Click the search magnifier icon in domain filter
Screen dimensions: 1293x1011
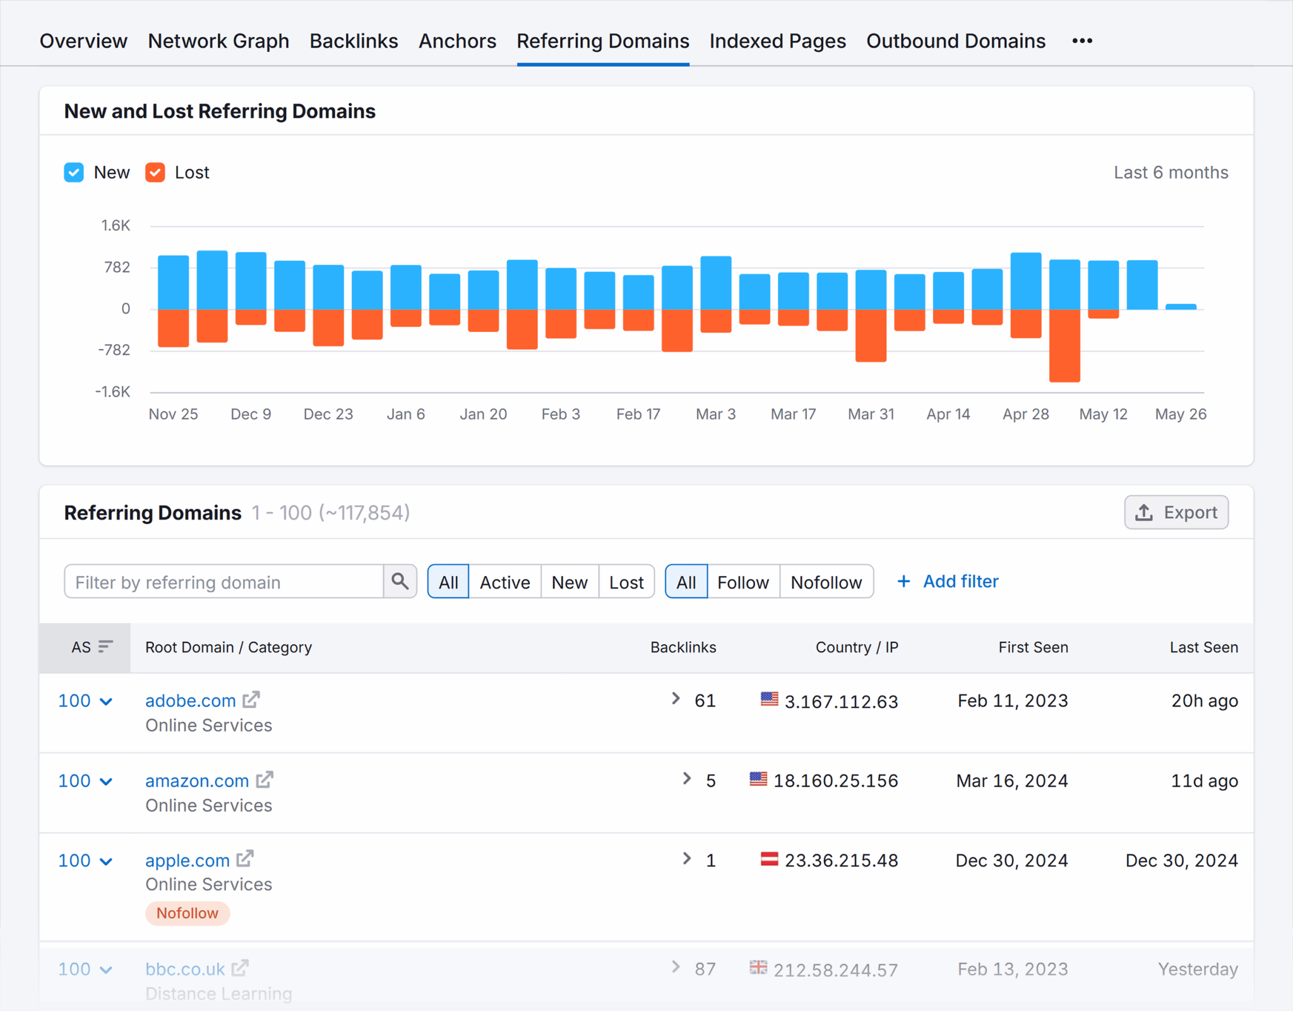[x=400, y=581]
